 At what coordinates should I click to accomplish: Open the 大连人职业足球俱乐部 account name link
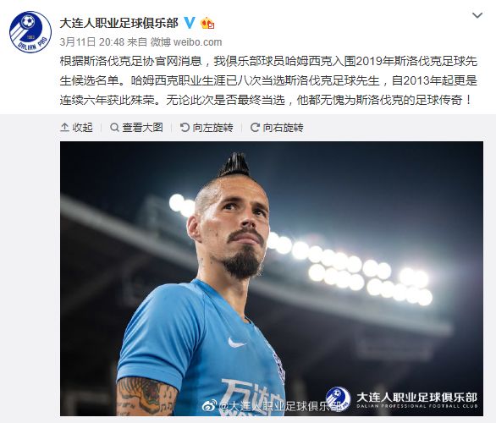coord(119,23)
